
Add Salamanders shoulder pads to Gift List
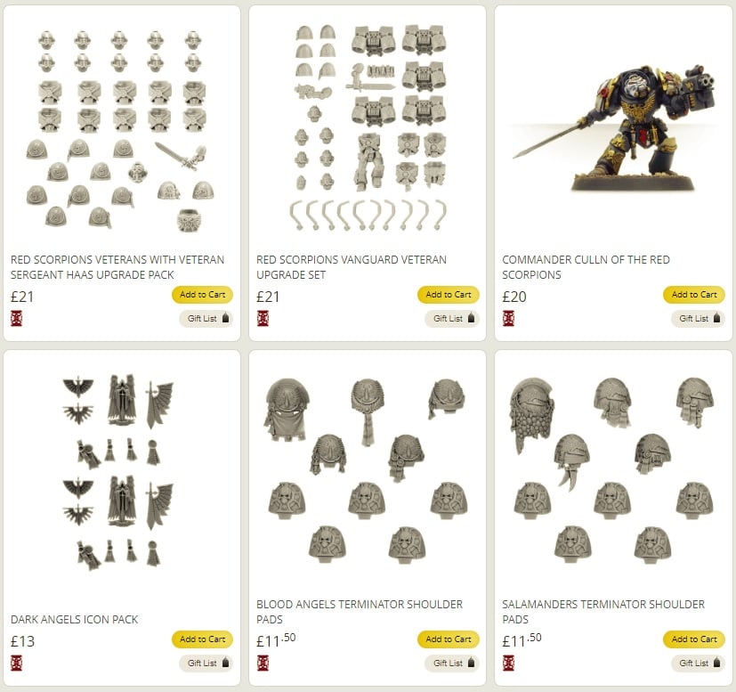698,663
